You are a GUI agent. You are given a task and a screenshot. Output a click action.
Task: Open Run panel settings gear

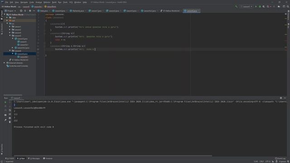pos(281,98)
